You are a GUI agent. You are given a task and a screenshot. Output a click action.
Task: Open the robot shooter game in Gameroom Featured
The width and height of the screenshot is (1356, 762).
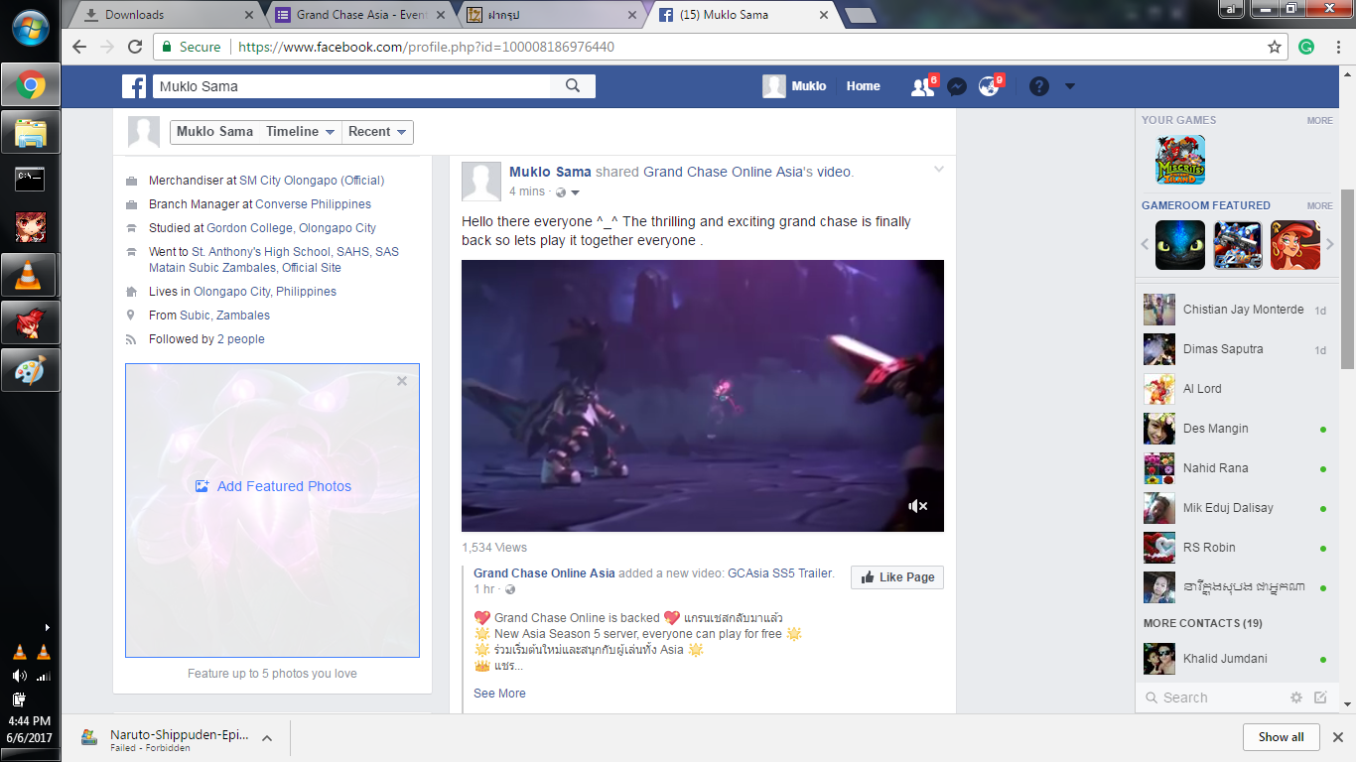(1238, 245)
